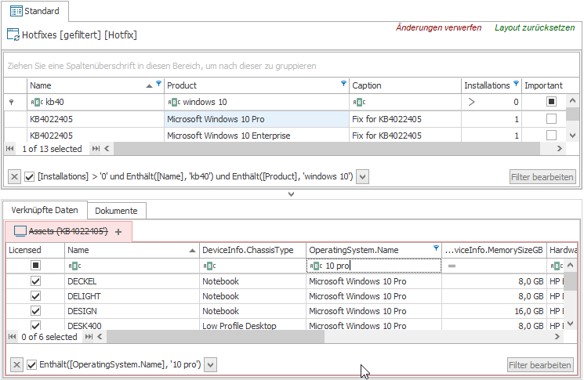Click Filter bearbeiten in the Assets panel

(540, 365)
